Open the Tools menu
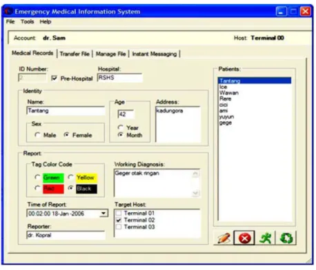The width and height of the screenshot is (316, 270). coord(28,22)
